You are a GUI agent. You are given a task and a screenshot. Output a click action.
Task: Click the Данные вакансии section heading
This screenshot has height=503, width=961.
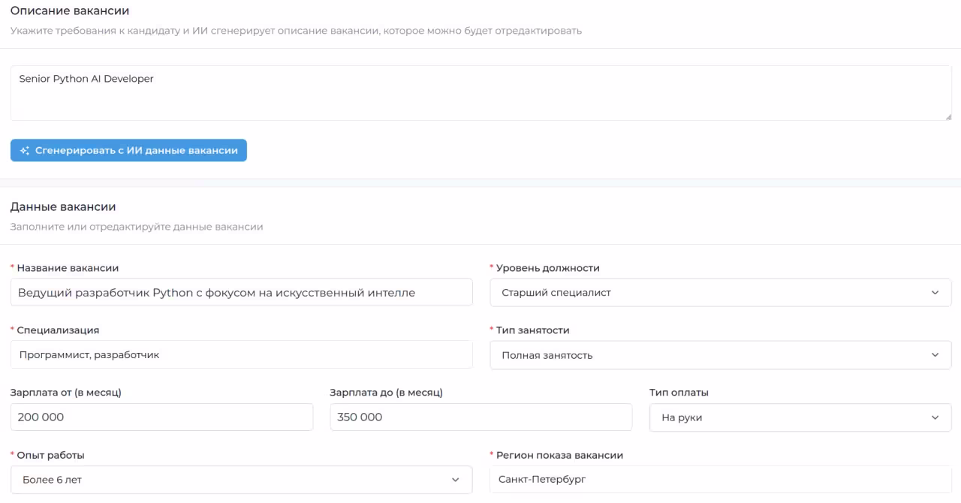(x=63, y=206)
